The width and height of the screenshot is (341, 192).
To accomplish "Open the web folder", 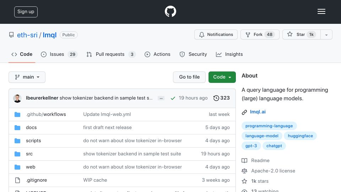I will pos(31,167).
